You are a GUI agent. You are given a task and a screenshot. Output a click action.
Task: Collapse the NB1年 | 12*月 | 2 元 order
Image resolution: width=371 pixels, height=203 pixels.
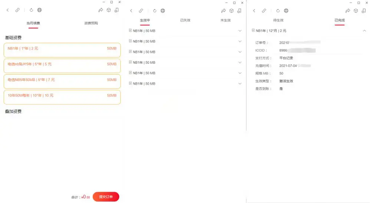click(364, 31)
